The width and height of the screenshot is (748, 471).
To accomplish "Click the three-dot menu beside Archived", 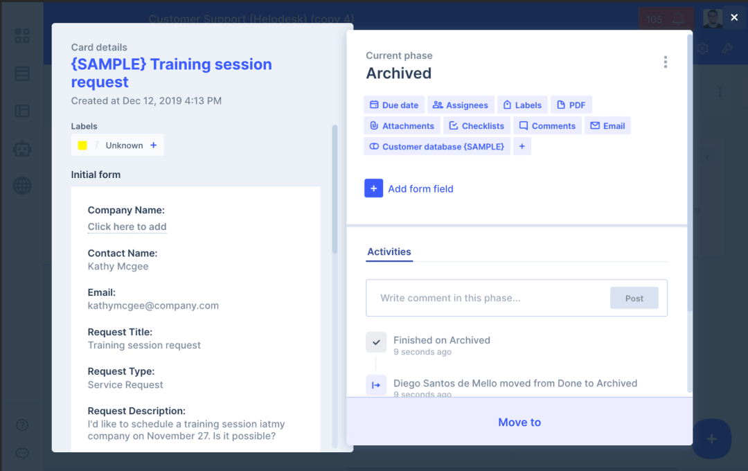I will [x=665, y=62].
